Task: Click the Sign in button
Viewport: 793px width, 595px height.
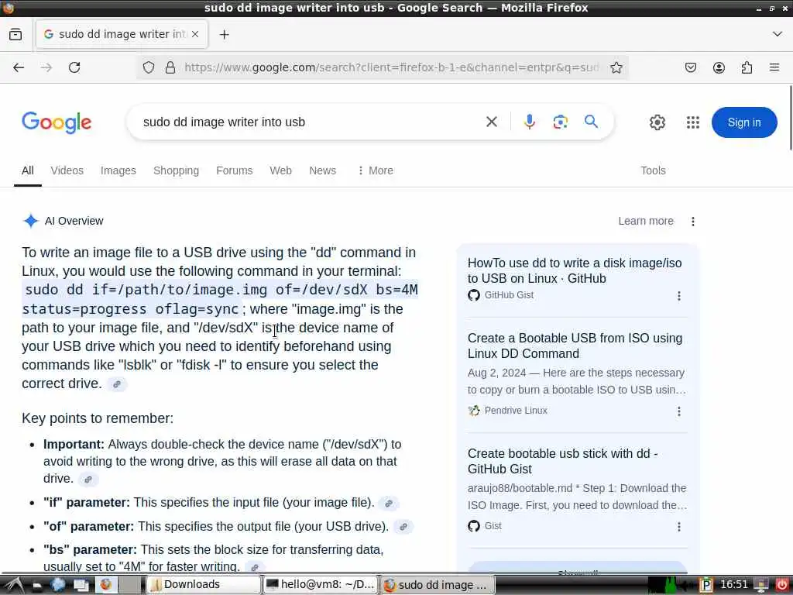Action: click(744, 122)
